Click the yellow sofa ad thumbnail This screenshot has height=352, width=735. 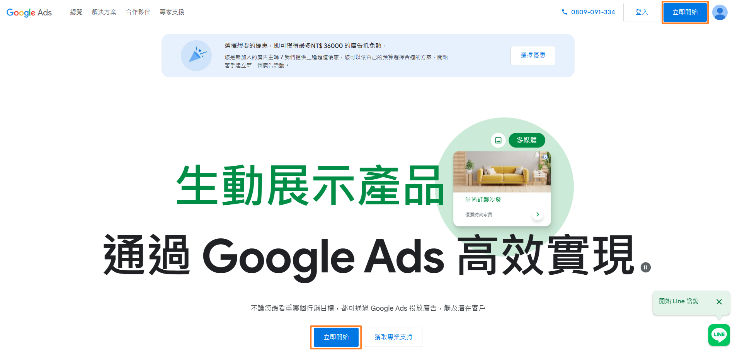pos(502,172)
